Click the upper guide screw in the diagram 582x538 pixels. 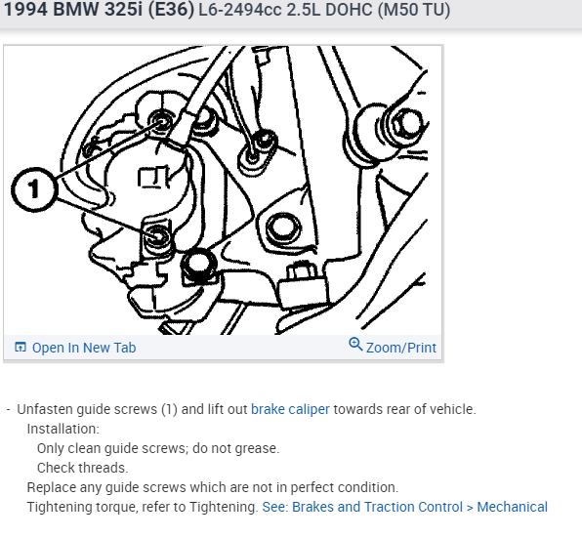click(x=161, y=122)
